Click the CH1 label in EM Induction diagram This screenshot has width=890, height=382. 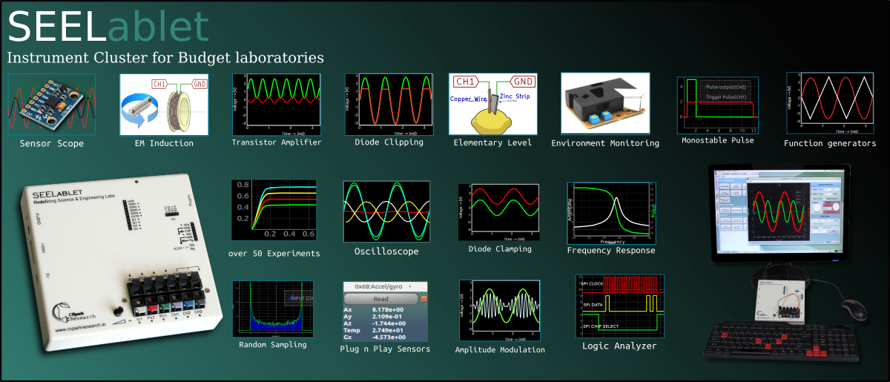point(159,84)
